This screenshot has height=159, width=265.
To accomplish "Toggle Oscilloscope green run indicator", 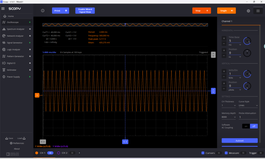I will [30, 22].
